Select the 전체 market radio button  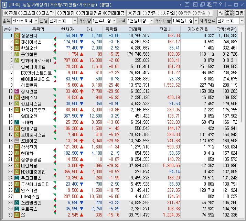click(6, 13)
